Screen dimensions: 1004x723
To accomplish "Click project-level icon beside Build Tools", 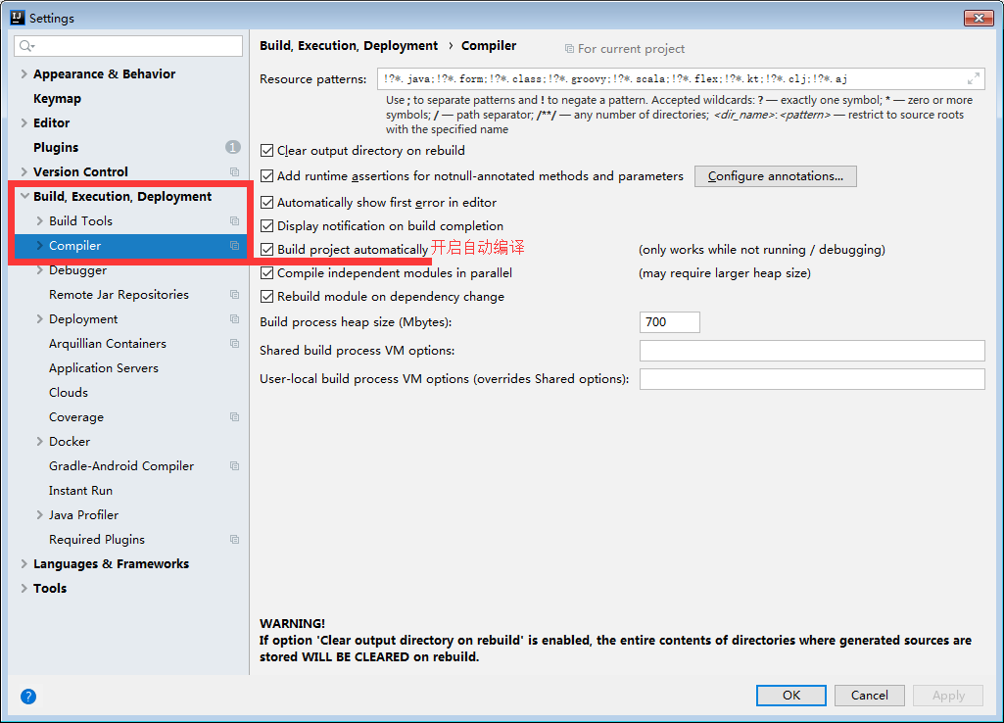I will coord(234,221).
